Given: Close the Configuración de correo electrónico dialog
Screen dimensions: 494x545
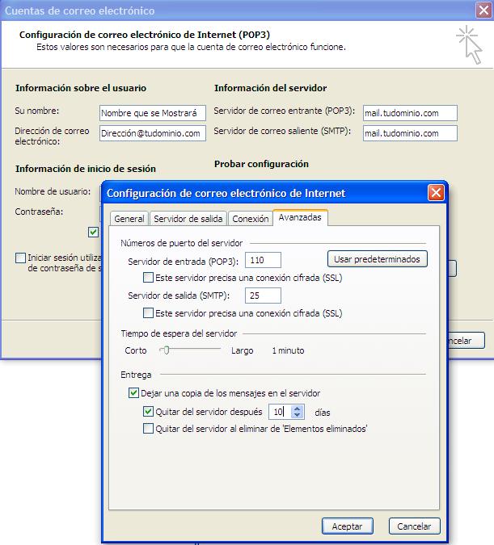Looking at the screenshot, I should [436, 192].
